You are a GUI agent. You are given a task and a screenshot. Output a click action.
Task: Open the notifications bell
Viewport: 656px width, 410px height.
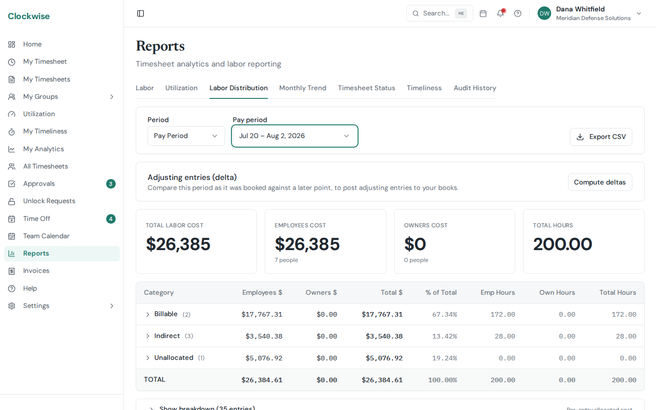501,14
